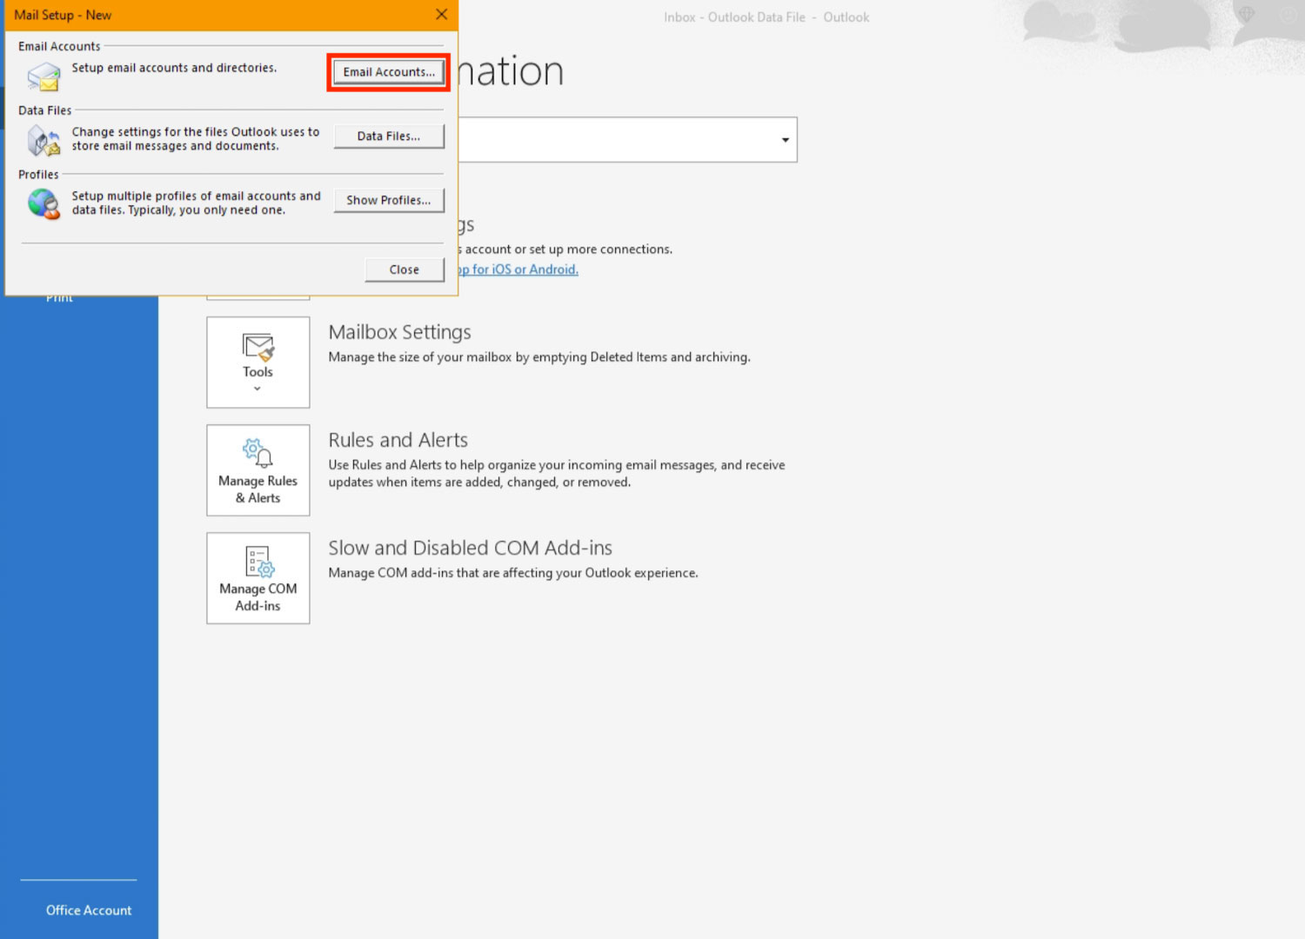Follow the app for iOS or Android link
This screenshot has width=1305, height=939.
[519, 270]
